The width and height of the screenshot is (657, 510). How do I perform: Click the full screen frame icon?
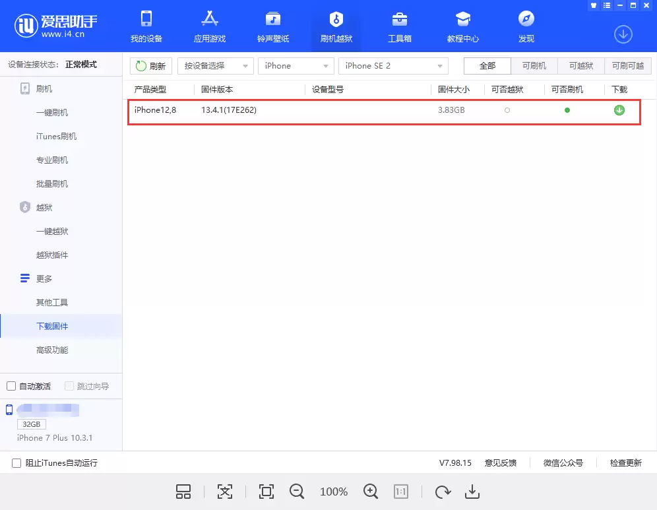tap(266, 492)
